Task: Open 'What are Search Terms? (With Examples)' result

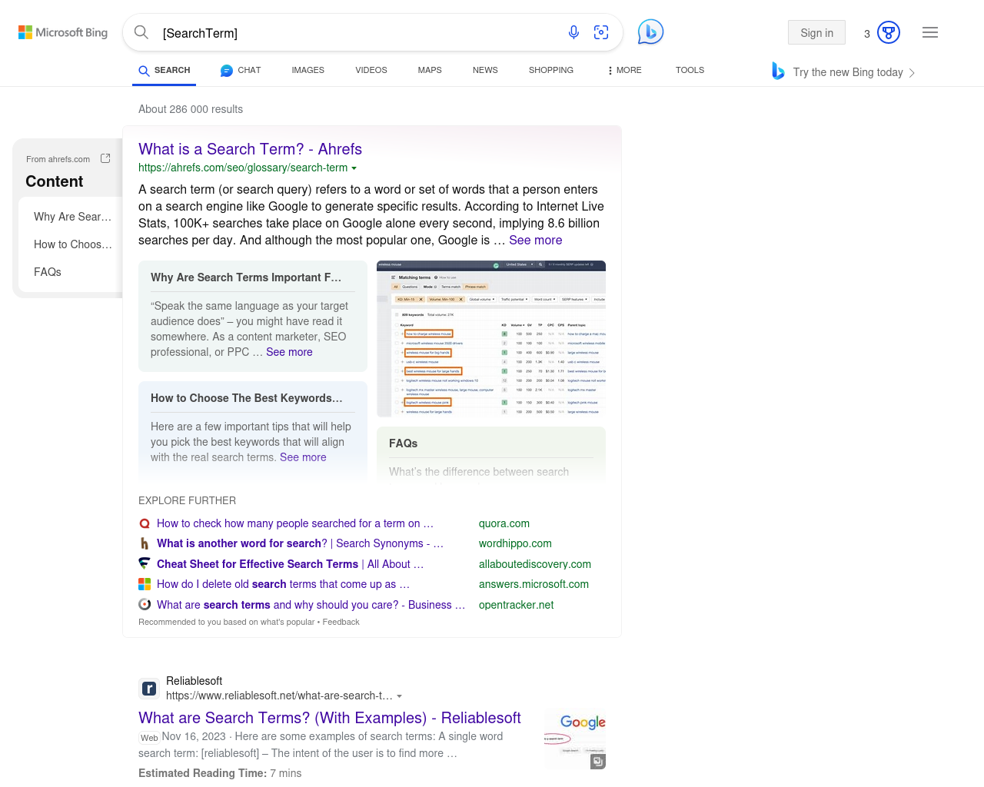Action: point(330,718)
